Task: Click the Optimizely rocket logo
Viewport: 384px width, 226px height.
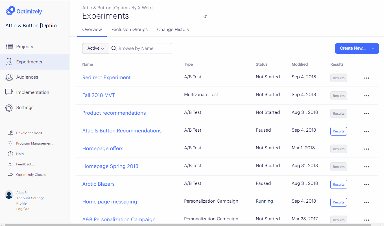Action: (x=10, y=11)
